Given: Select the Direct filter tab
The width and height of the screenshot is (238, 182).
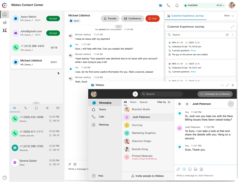Looking at the screenshot, I should (x=133, y=102).
